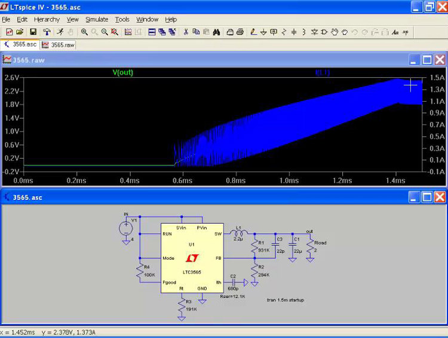Viewport: 448px width, 338px height.
Task: Zoom out using the magnifier minus icon
Action: tap(105, 32)
